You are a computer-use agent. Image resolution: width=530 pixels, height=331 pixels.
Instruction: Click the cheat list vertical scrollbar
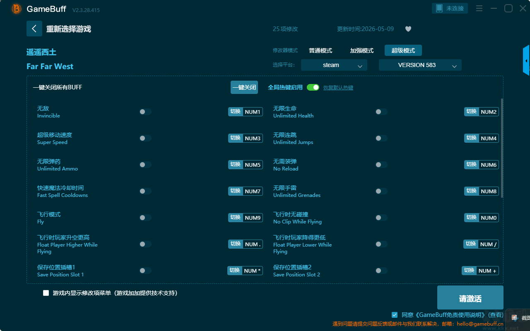click(502, 148)
